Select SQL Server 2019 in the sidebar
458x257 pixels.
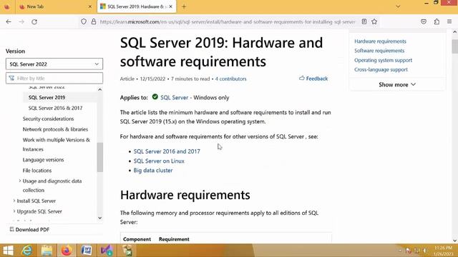(x=47, y=97)
